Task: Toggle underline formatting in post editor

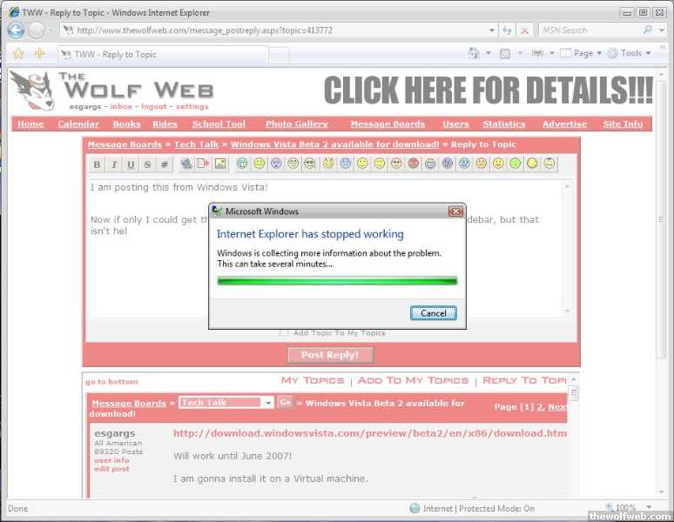Action: tap(130, 164)
